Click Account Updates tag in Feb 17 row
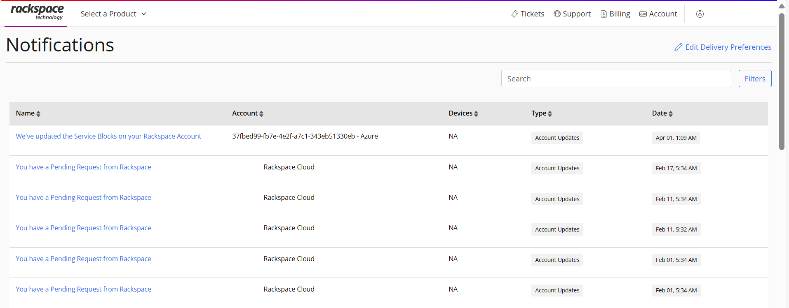Screen dimensions: 789x308 coord(557,168)
